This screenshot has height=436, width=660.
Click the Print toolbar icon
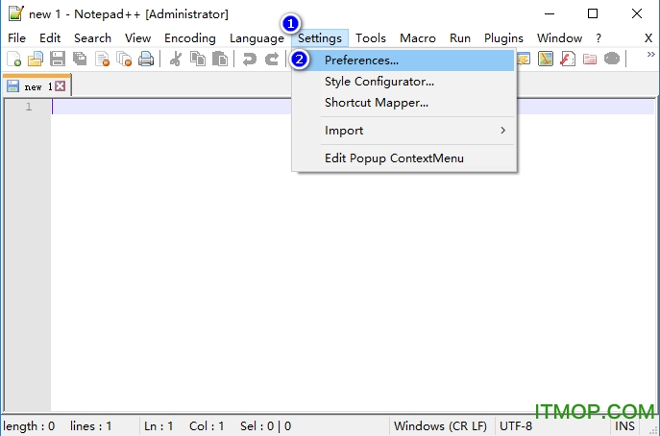click(x=146, y=59)
